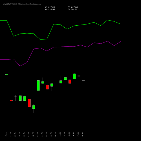Click the open price O: 116.90
This screenshot has width=141, height=141.
click(50, 10)
